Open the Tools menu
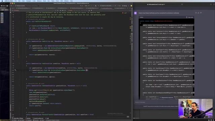215x121 pixels. pos(57,1)
